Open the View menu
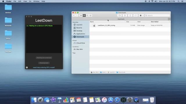Image resolution: width=186 pixels, height=104 pixels. [25, 1]
